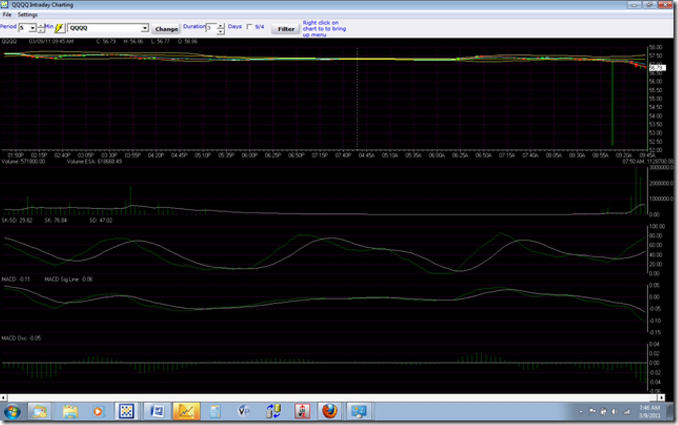
Task: Expand the QQQQ symbol dropdown arrow
Action: (145, 28)
